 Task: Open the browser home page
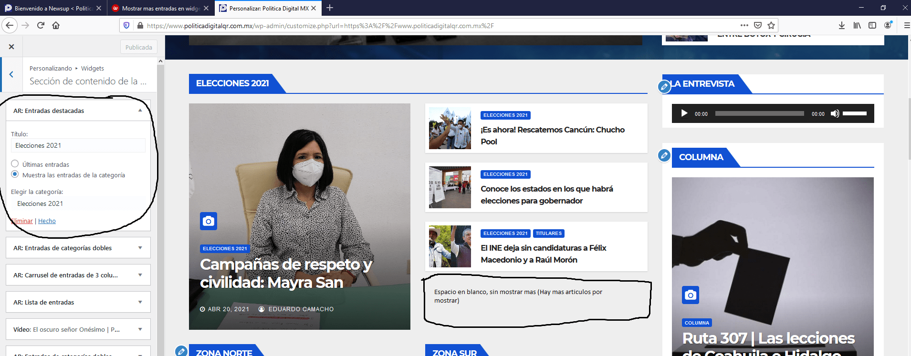56,25
